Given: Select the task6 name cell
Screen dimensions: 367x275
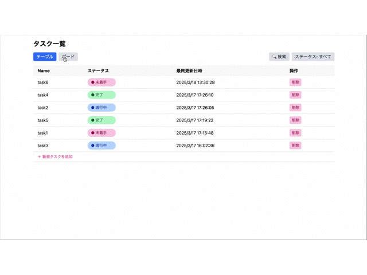Looking at the screenshot, I should coord(43,82).
